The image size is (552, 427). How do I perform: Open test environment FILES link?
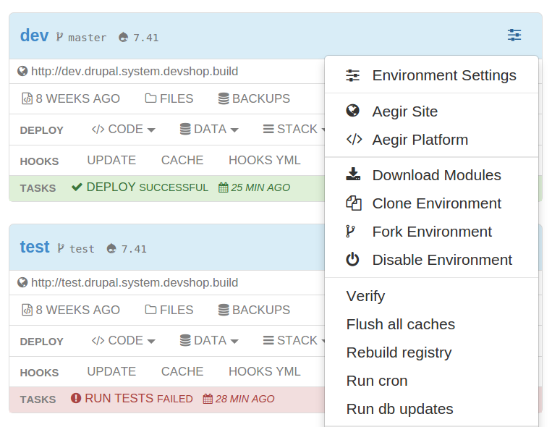169,310
